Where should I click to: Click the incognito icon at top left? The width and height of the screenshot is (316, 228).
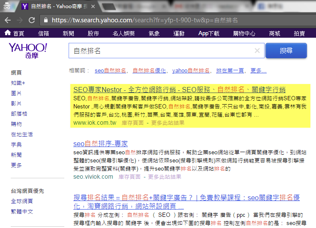7,6
